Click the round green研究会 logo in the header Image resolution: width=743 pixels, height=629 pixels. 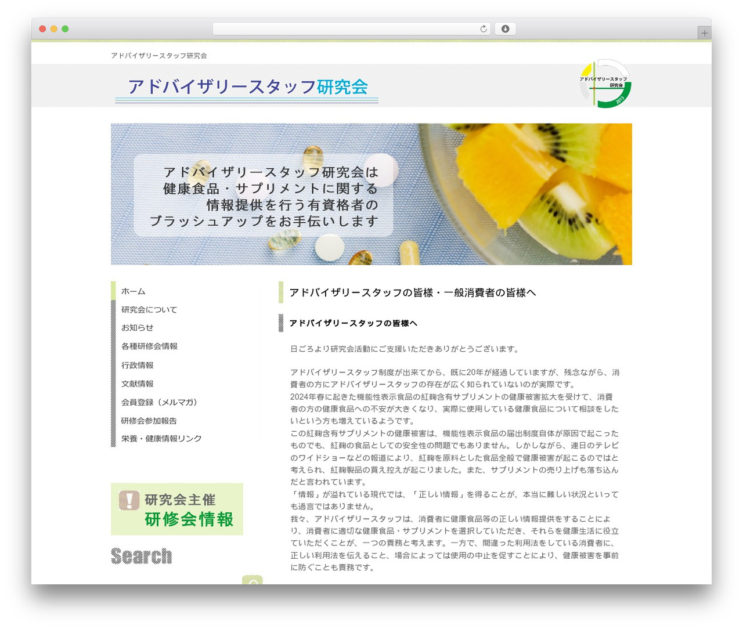click(605, 84)
